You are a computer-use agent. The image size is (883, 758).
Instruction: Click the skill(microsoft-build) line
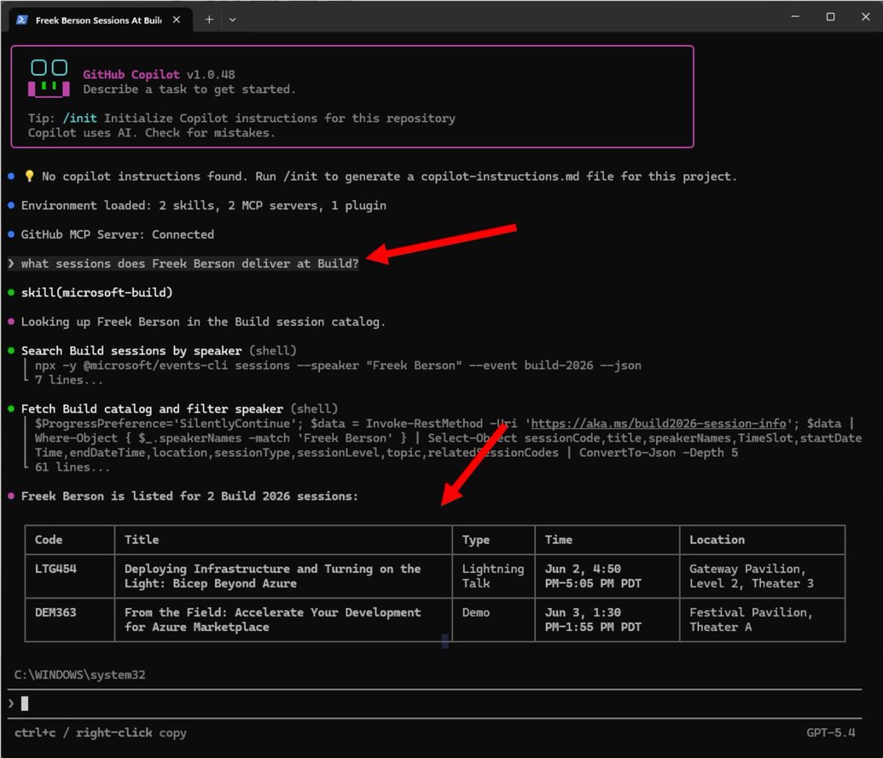[97, 293]
